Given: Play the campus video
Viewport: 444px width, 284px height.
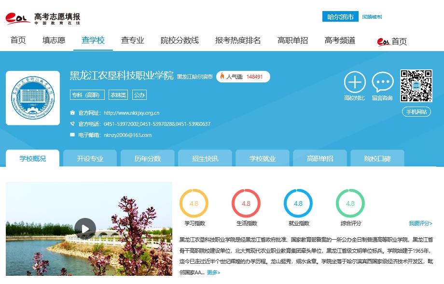Looking at the screenshot, I should click(x=85, y=229).
